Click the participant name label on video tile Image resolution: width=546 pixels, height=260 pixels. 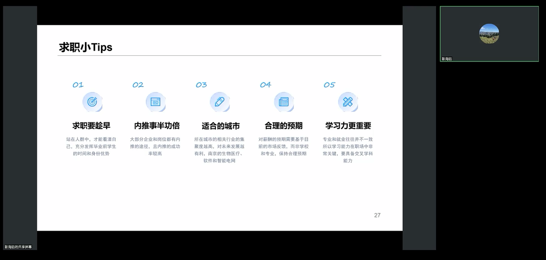pos(447,59)
